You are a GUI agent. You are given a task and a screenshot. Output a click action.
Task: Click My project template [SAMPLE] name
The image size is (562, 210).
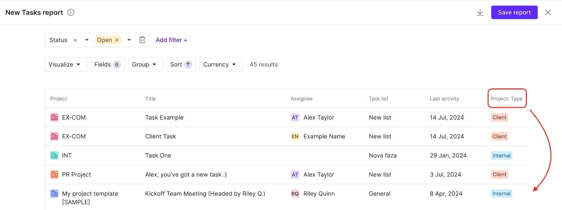pos(90,198)
